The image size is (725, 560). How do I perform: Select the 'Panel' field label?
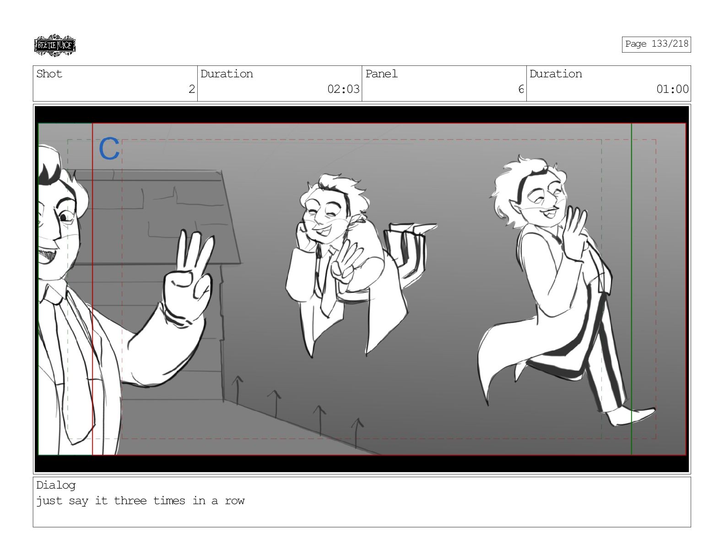point(381,74)
